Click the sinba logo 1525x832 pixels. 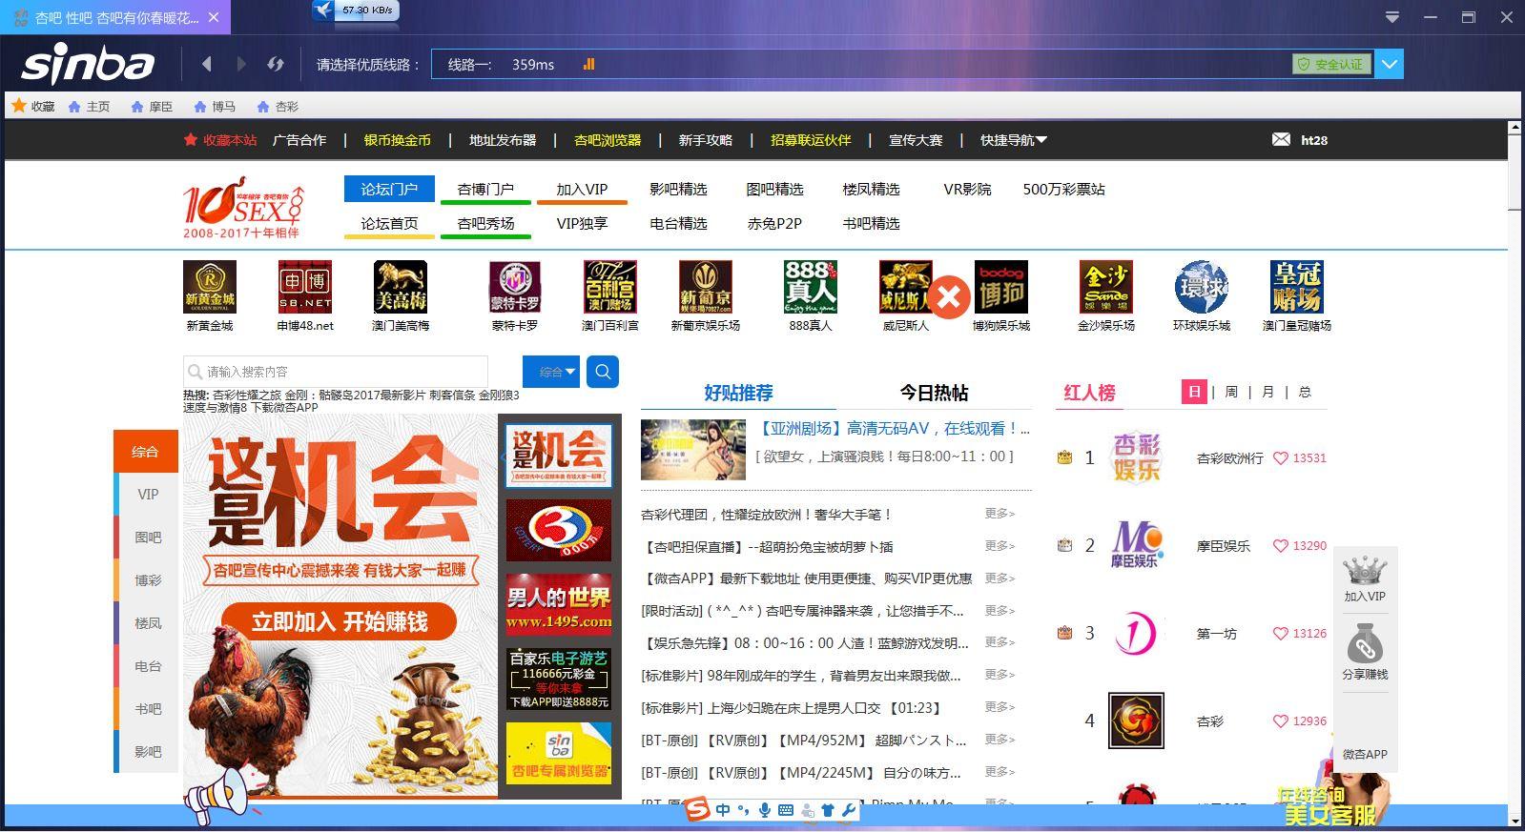(88, 64)
